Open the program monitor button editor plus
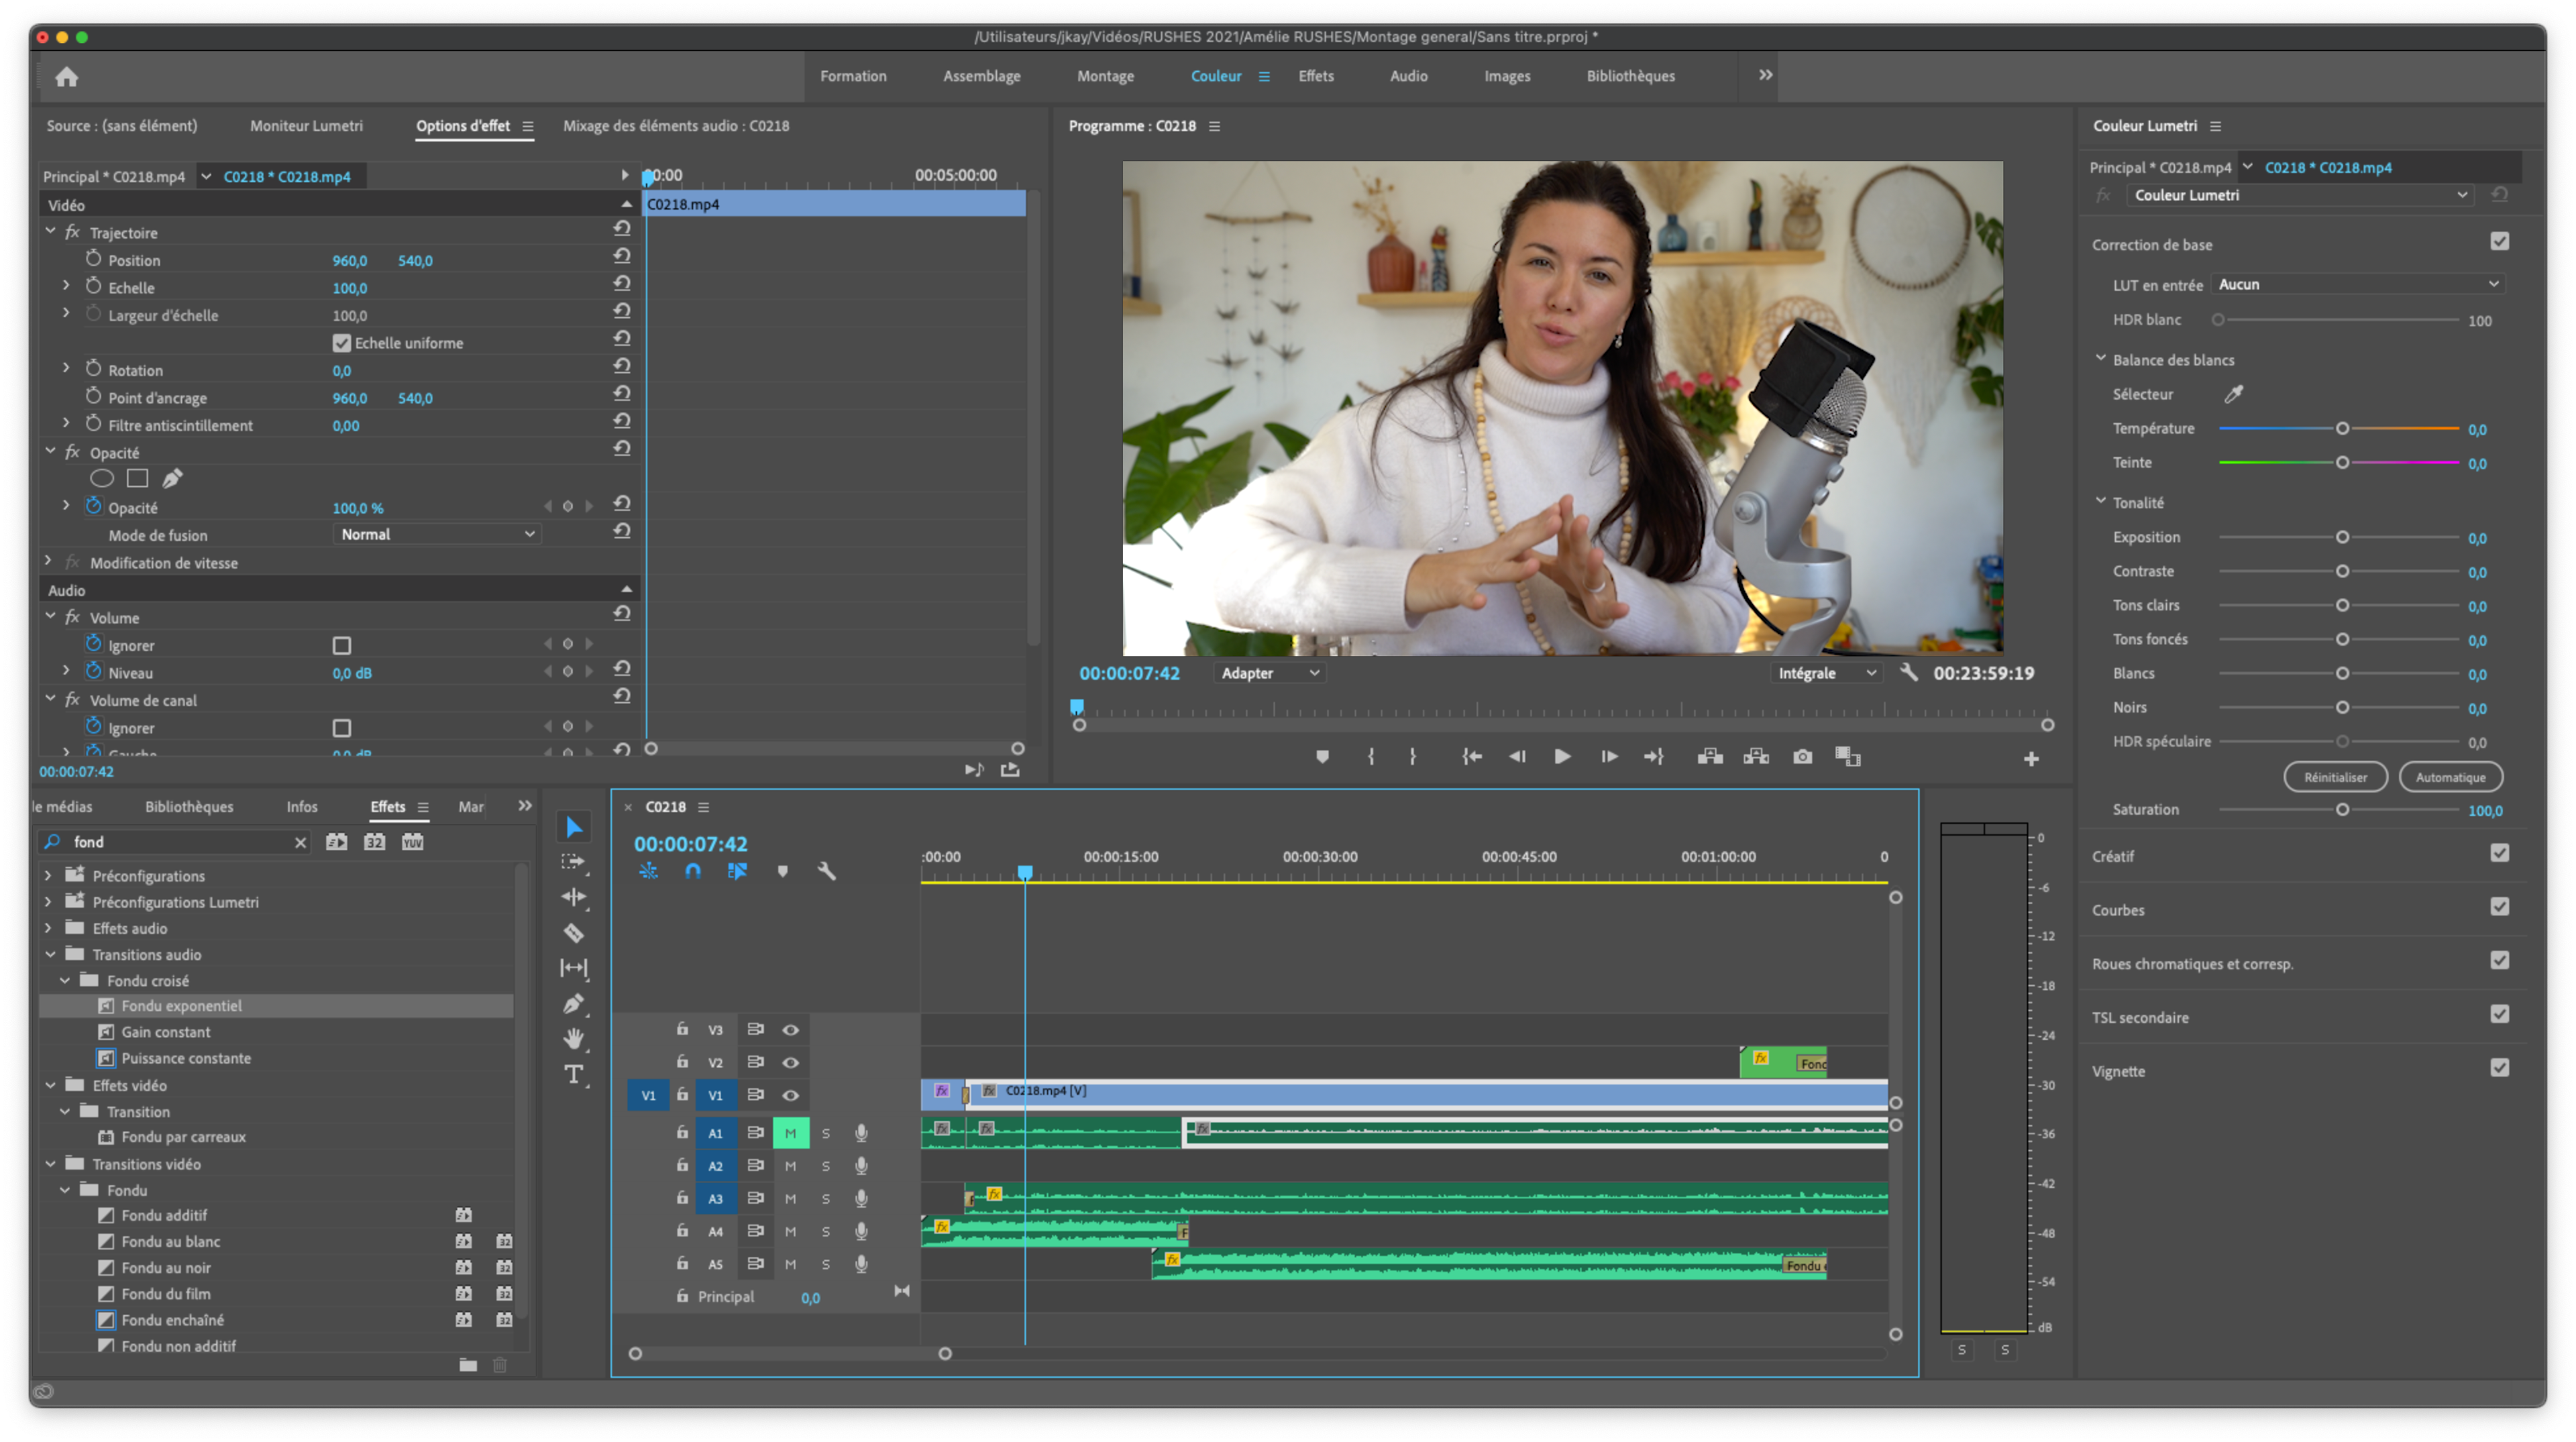The image size is (2576, 1442). 2031,759
